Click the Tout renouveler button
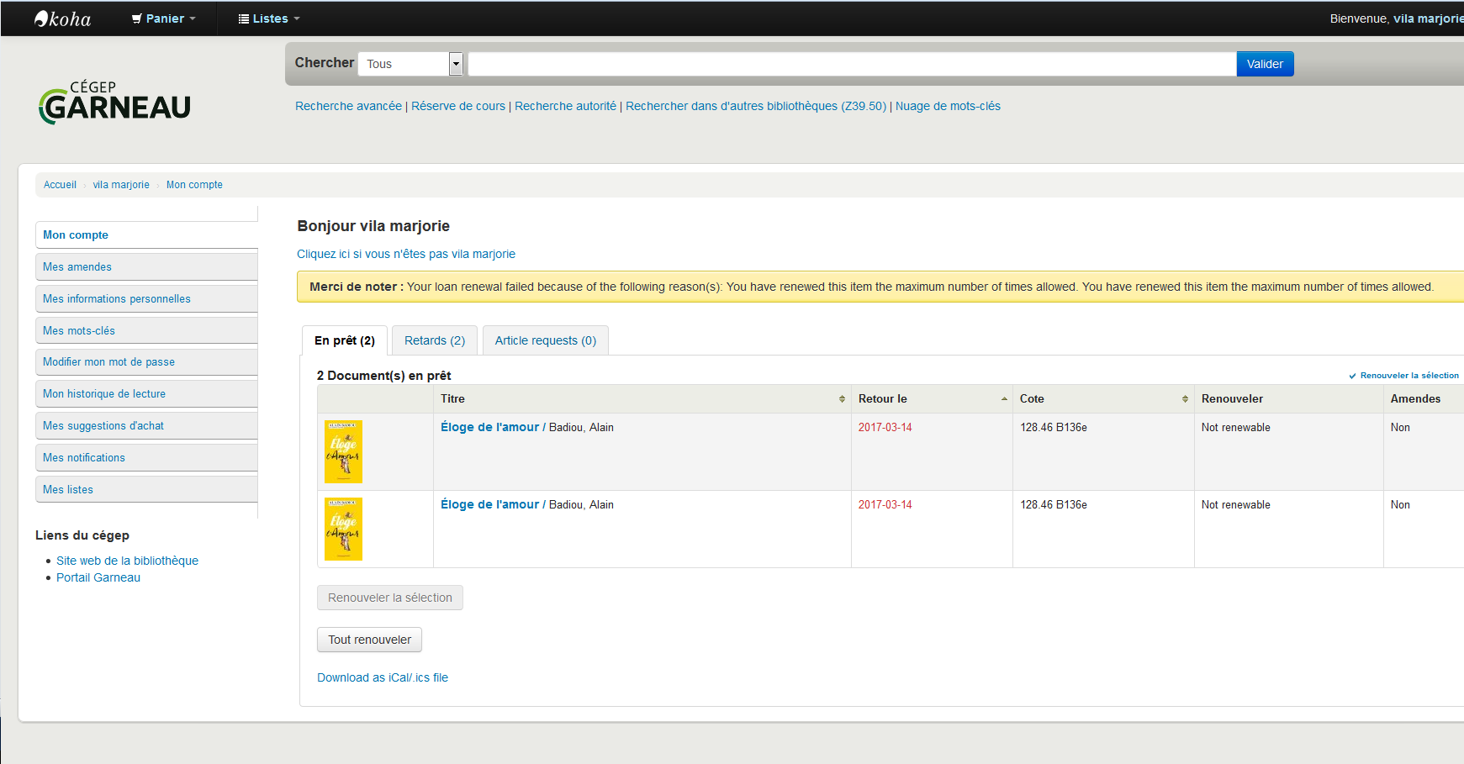This screenshot has height=764, width=1464. 369,640
